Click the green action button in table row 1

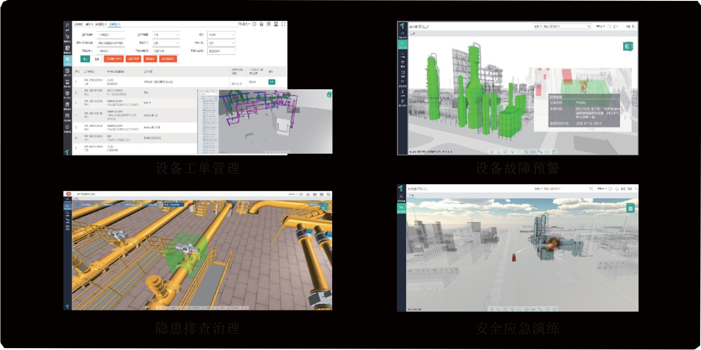click(272, 82)
